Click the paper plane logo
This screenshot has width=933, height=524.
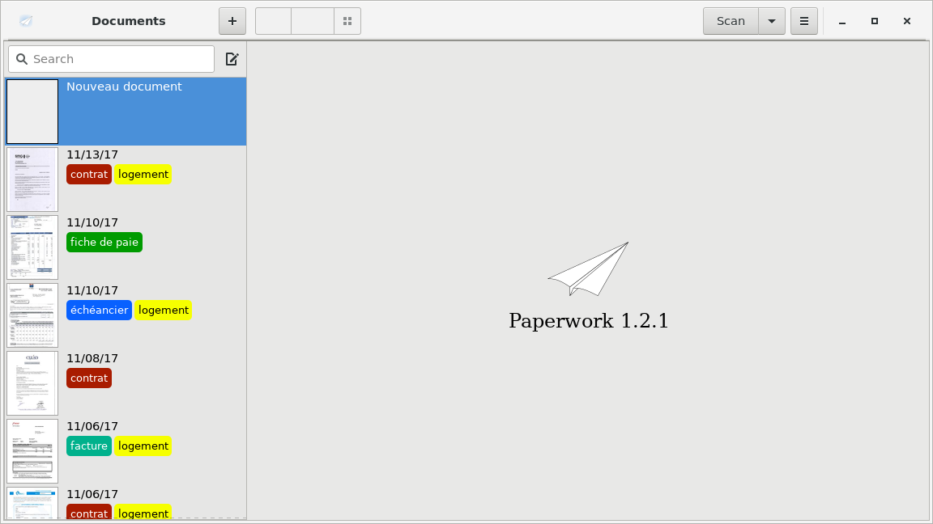click(589, 269)
